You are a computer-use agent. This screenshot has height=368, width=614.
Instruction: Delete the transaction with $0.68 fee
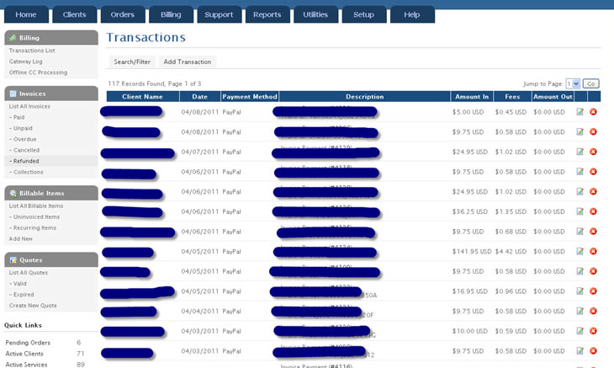(x=593, y=232)
